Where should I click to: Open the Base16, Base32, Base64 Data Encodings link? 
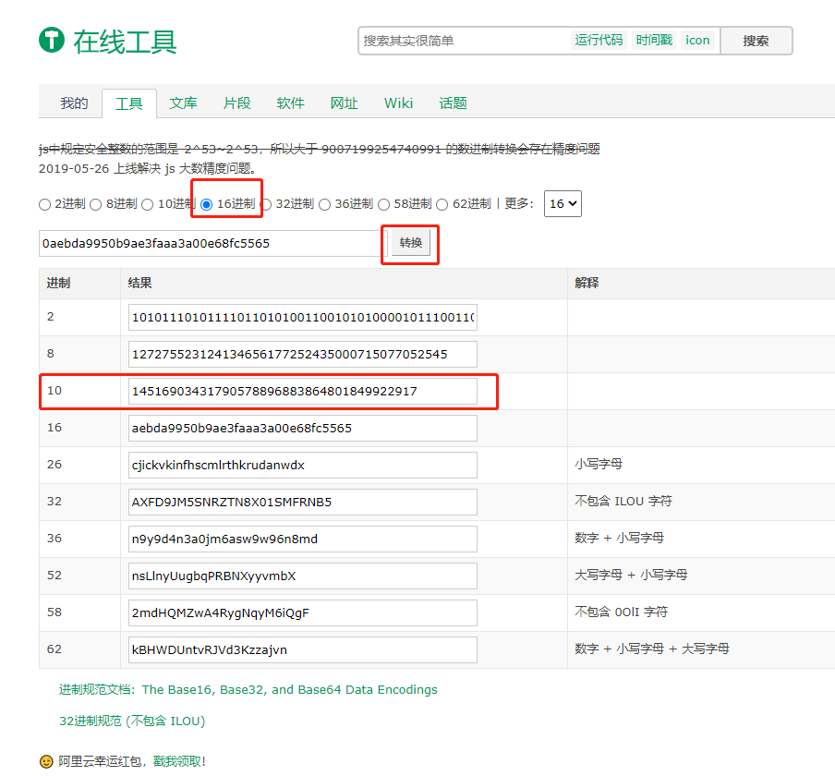tap(290, 690)
